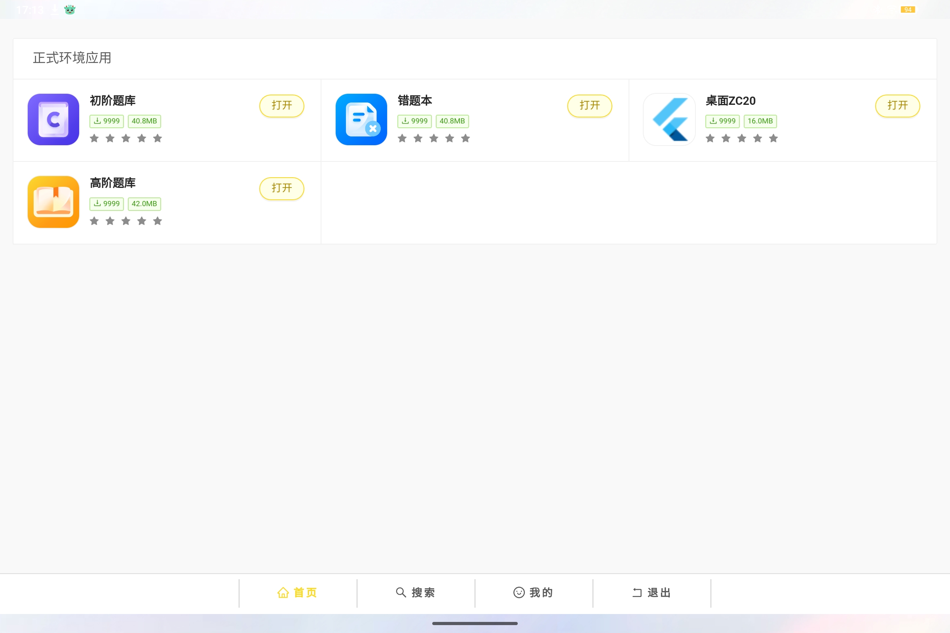Click the first rating star of 高阶题库
This screenshot has width=950, height=633.
click(94, 221)
